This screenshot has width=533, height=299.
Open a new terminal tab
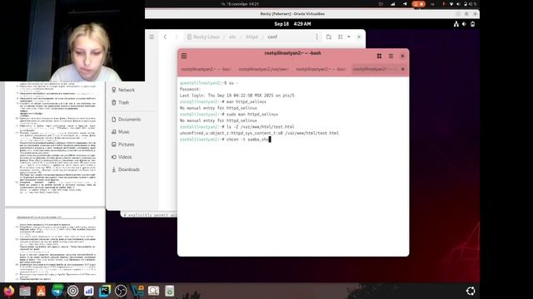[x=184, y=56]
